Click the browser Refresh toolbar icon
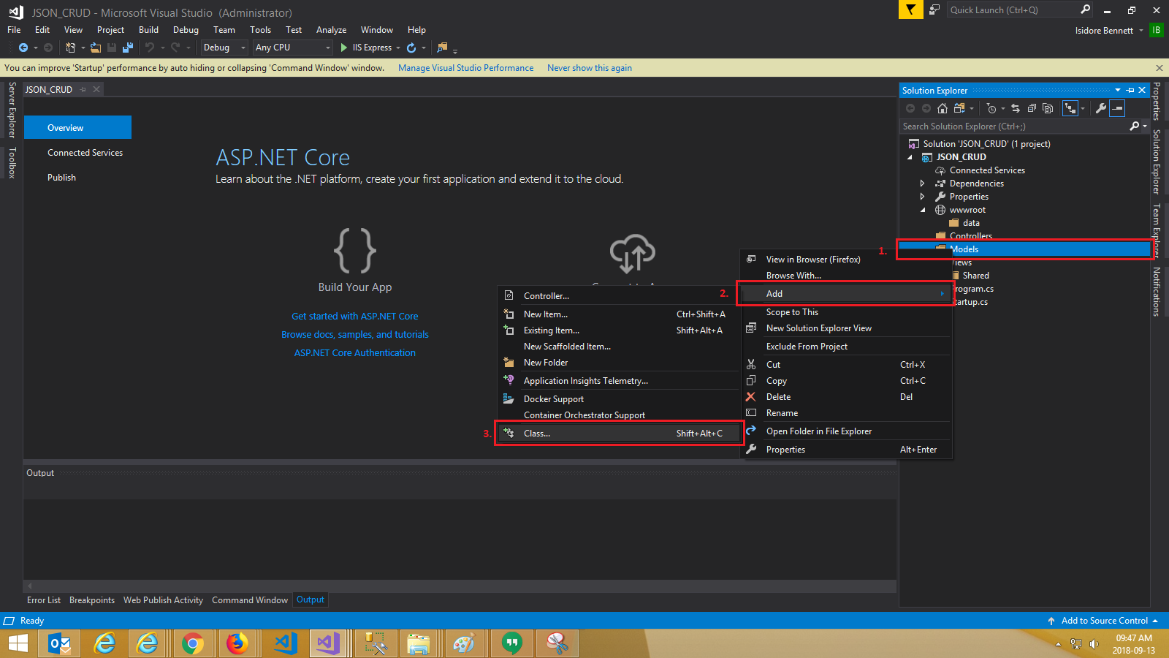This screenshot has width=1169, height=658. (x=411, y=48)
